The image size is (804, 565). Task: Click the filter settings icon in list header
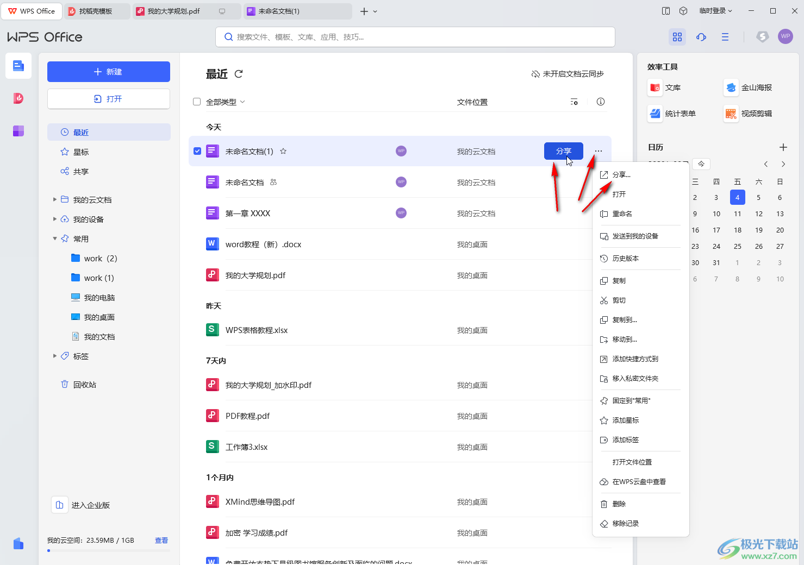[574, 102]
